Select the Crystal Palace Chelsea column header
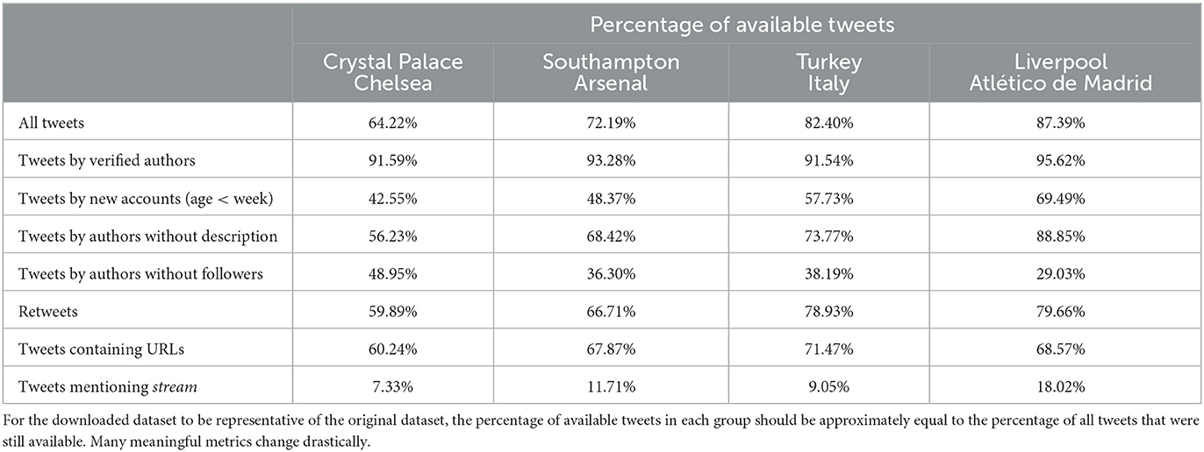This screenshot has height=452, width=1204. 392,73
